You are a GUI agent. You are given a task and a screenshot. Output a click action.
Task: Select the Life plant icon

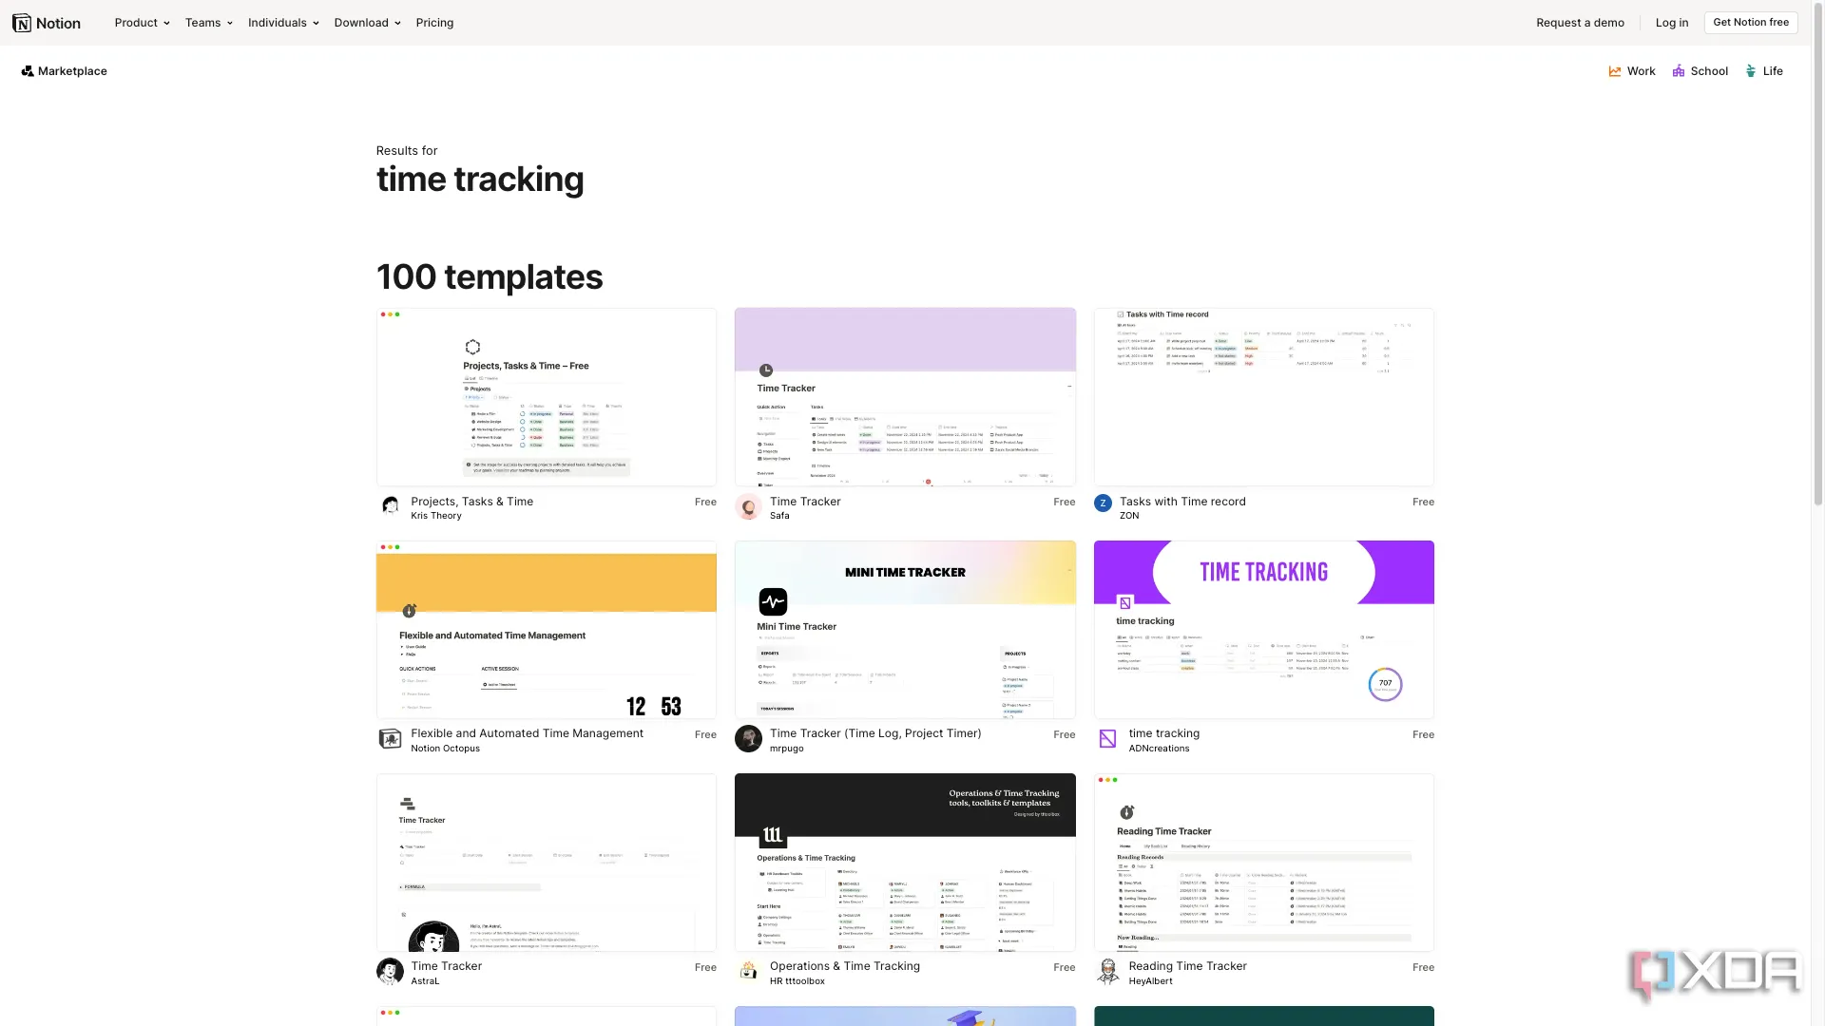[x=1751, y=71]
